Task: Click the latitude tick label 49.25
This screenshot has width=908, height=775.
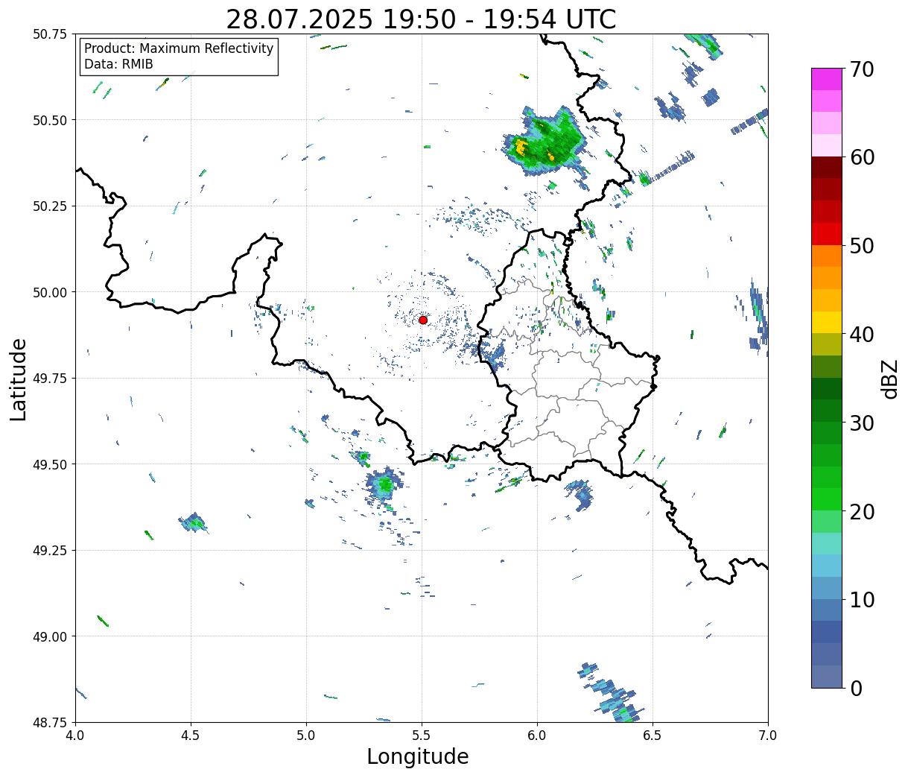Action: (50, 551)
